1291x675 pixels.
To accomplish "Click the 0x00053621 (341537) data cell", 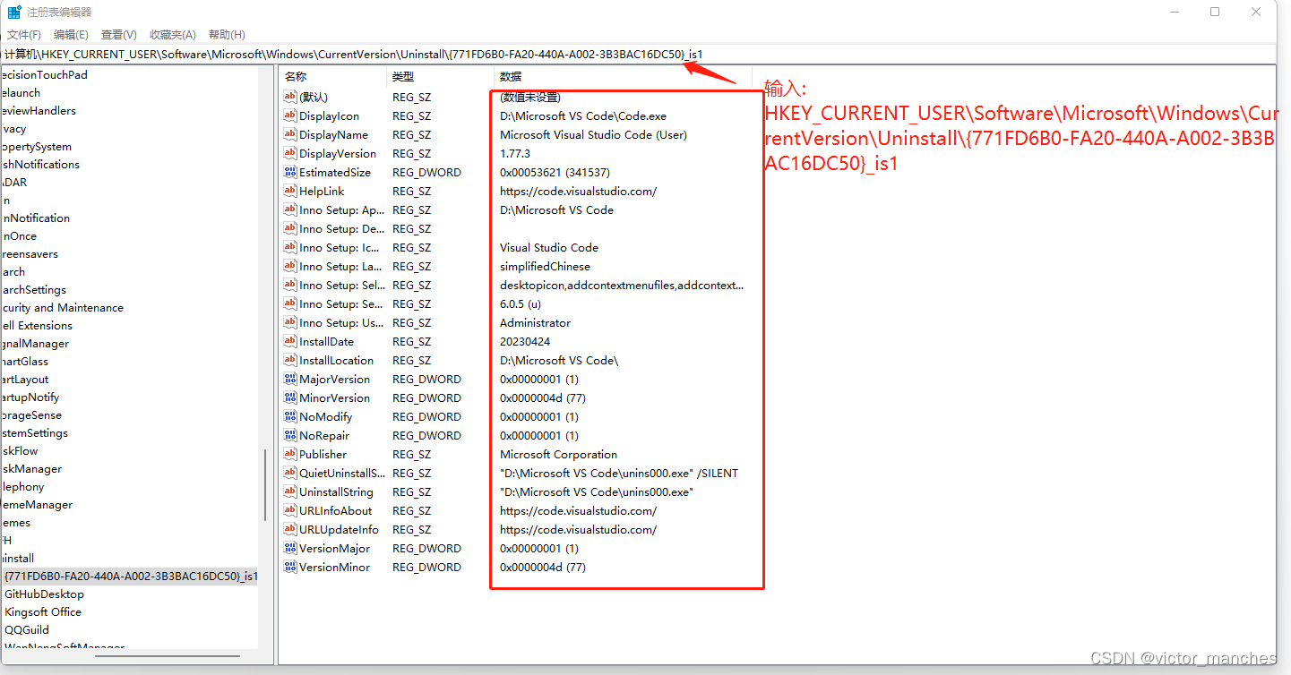I will [555, 172].
